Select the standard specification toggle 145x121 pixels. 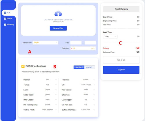(79, 67)
